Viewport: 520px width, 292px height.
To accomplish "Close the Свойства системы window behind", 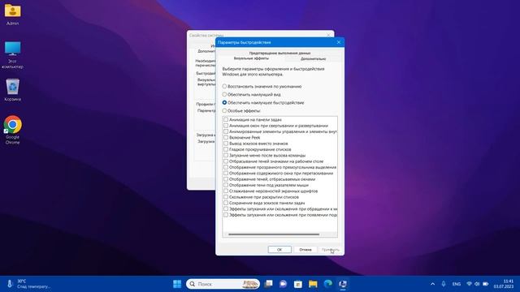I will click(x=328, y=35).
